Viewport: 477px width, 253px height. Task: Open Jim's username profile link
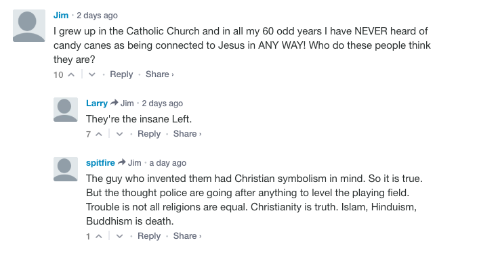pos(61,15)
